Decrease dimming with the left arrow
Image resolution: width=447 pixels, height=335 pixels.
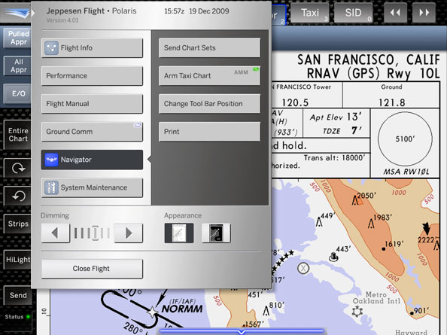pos(55,233)
